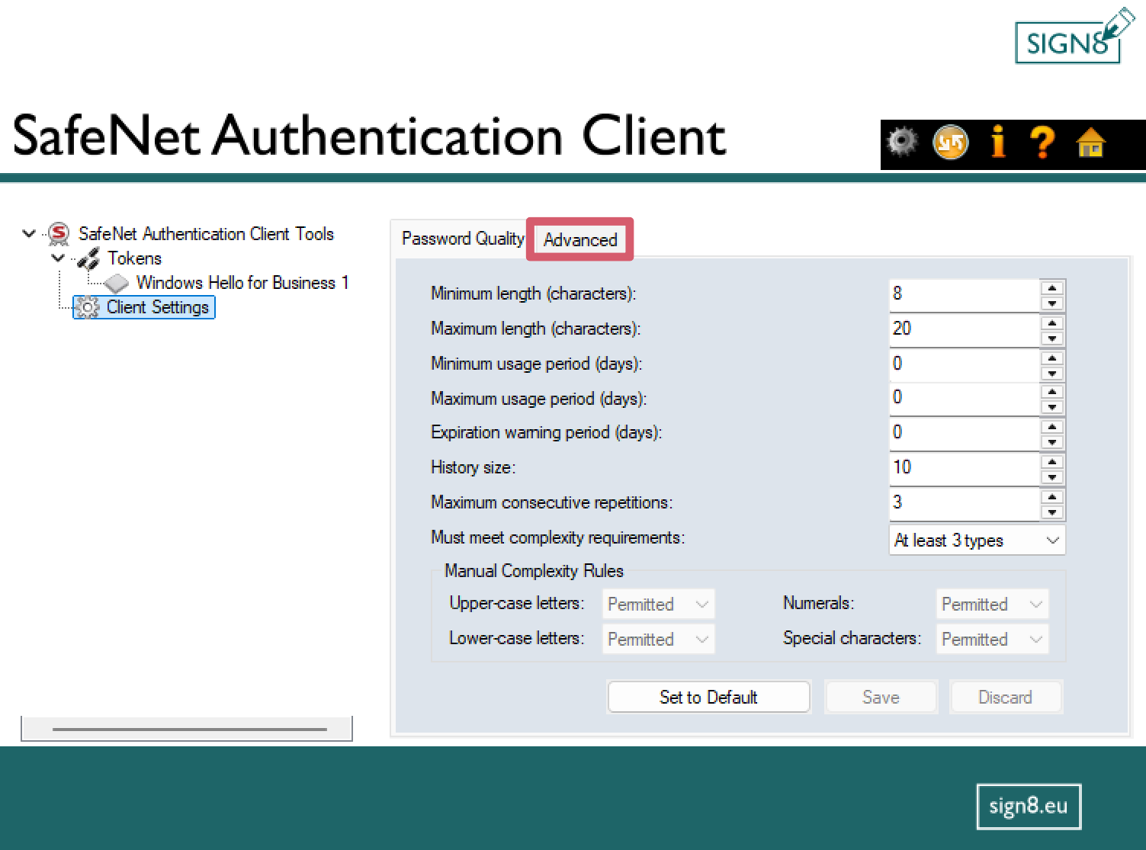Viewport: 1146px width, 850px height.
Task: Increase Maximum usage period value
Action: [1052, 391]
